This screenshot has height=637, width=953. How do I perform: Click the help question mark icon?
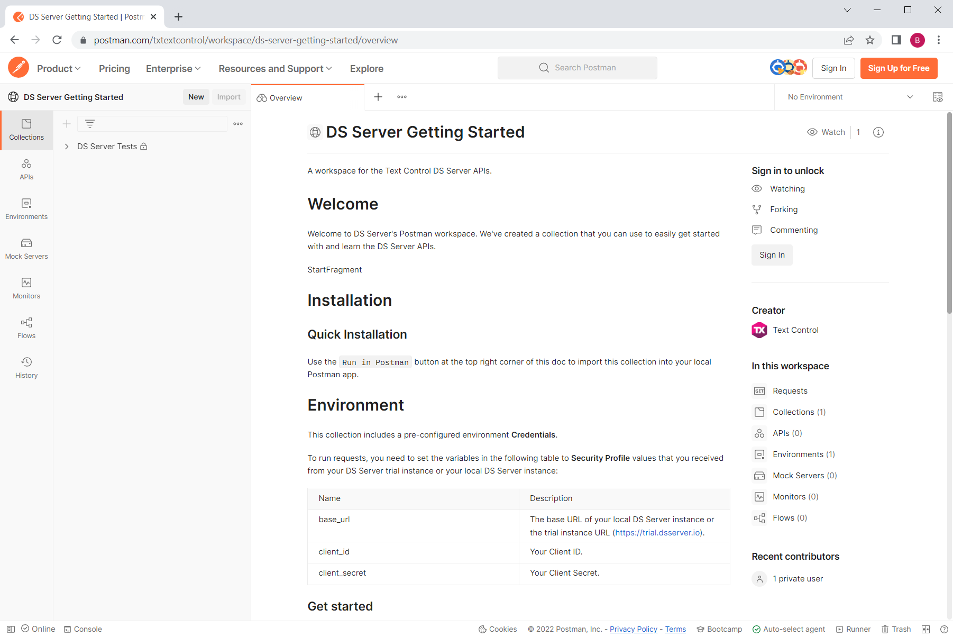[x=944, y=629]
